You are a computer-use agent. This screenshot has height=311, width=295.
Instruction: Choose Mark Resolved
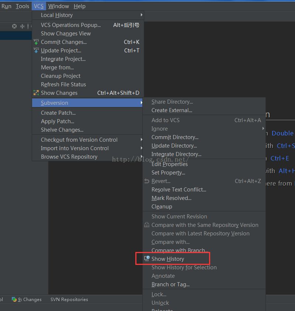point(204,198)
